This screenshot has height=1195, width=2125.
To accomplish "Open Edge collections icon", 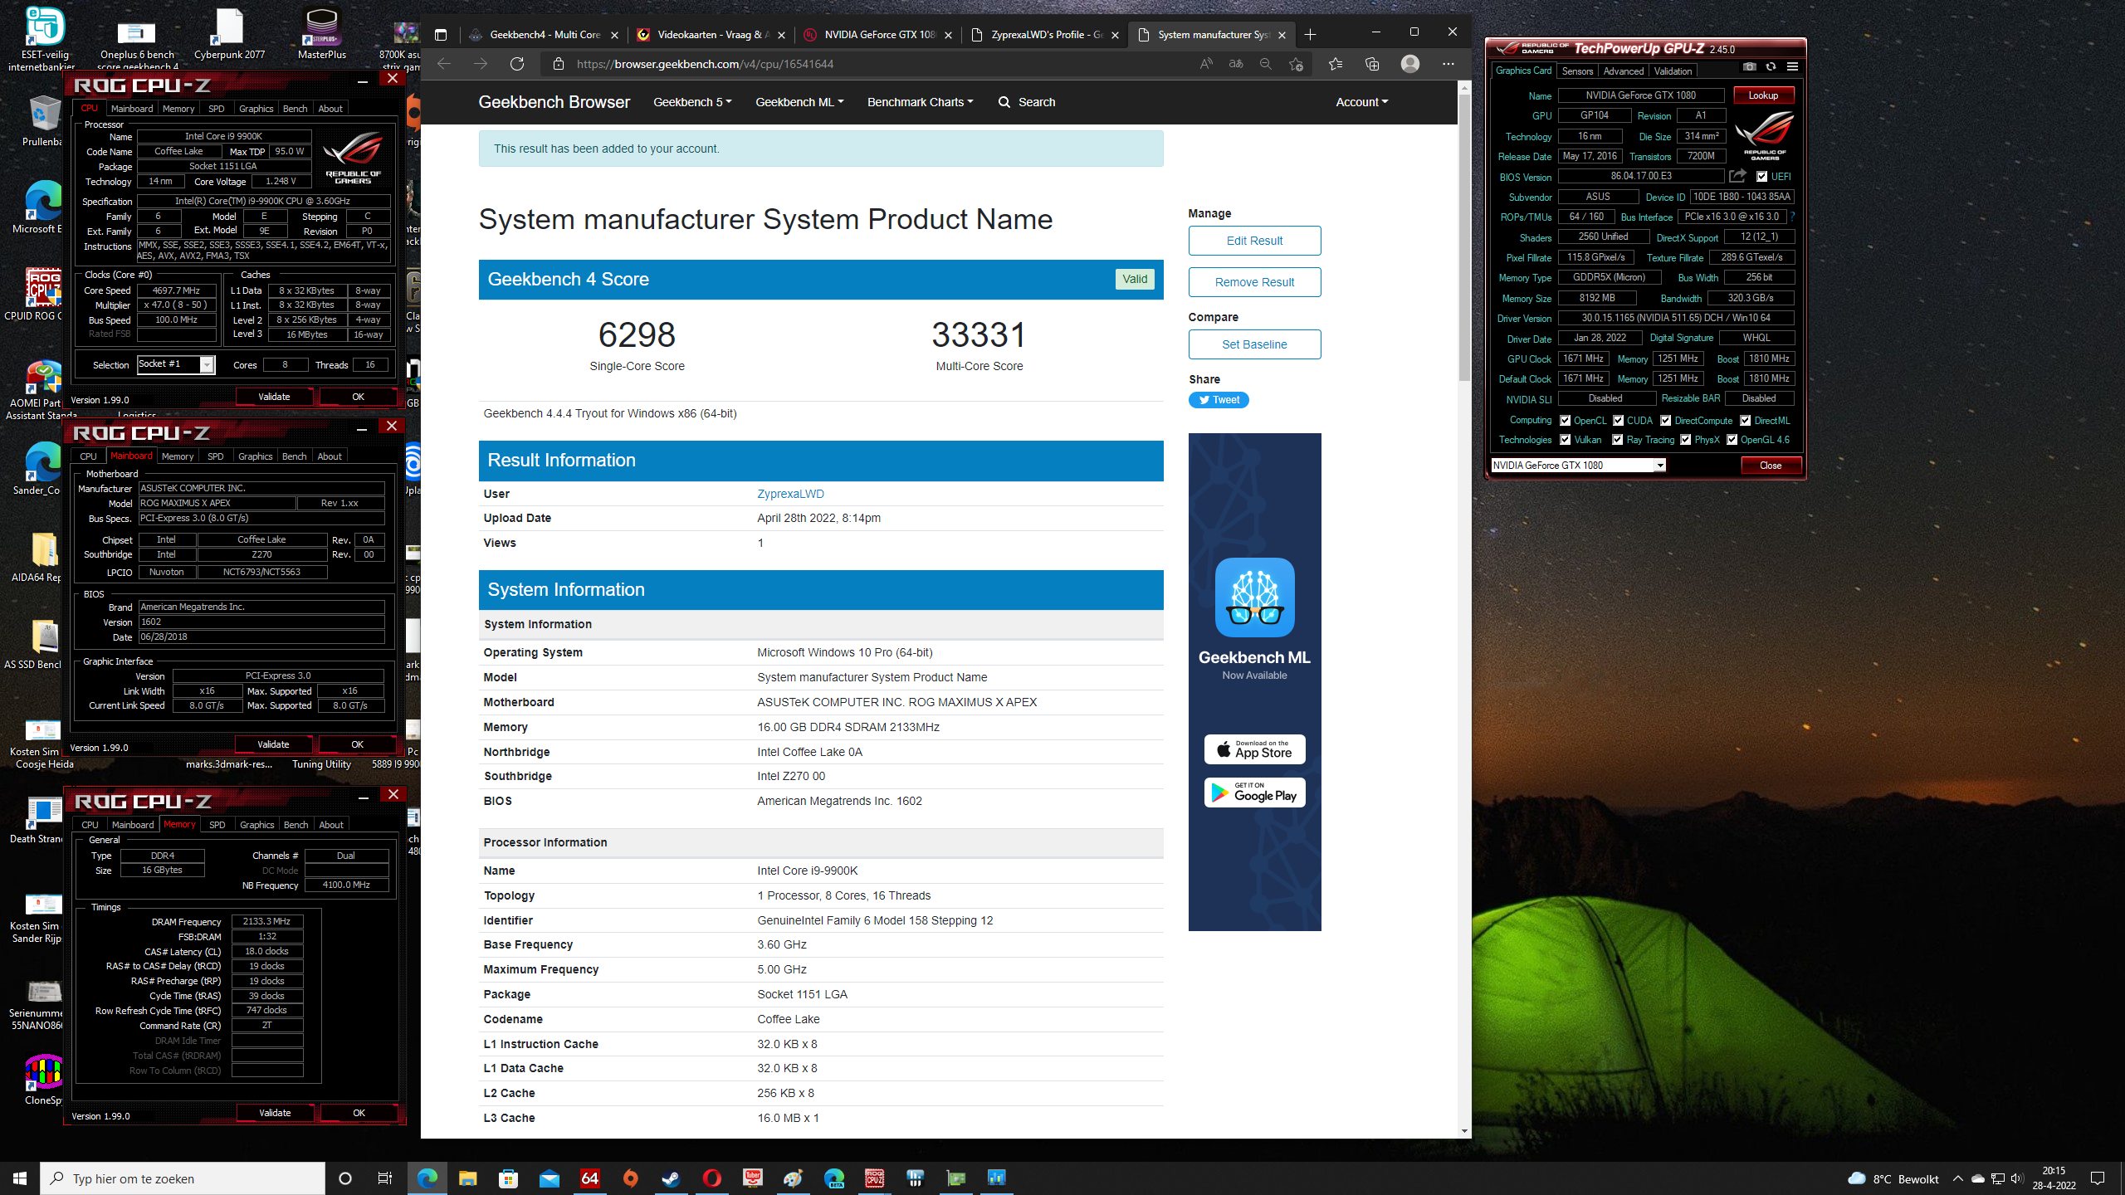I will [x=1372, y=64].
